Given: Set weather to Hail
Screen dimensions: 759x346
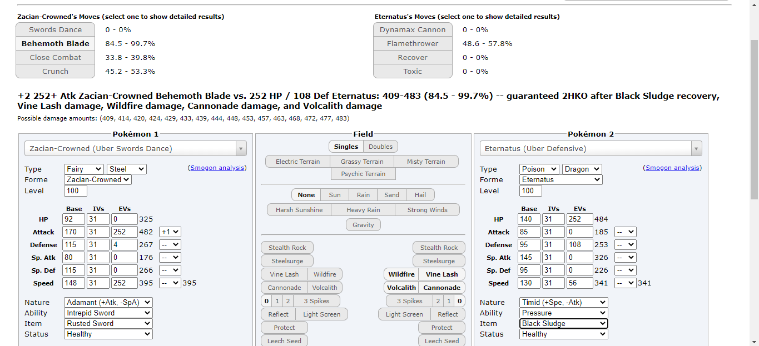Looking at the screenshot, I should pos(420,195).
